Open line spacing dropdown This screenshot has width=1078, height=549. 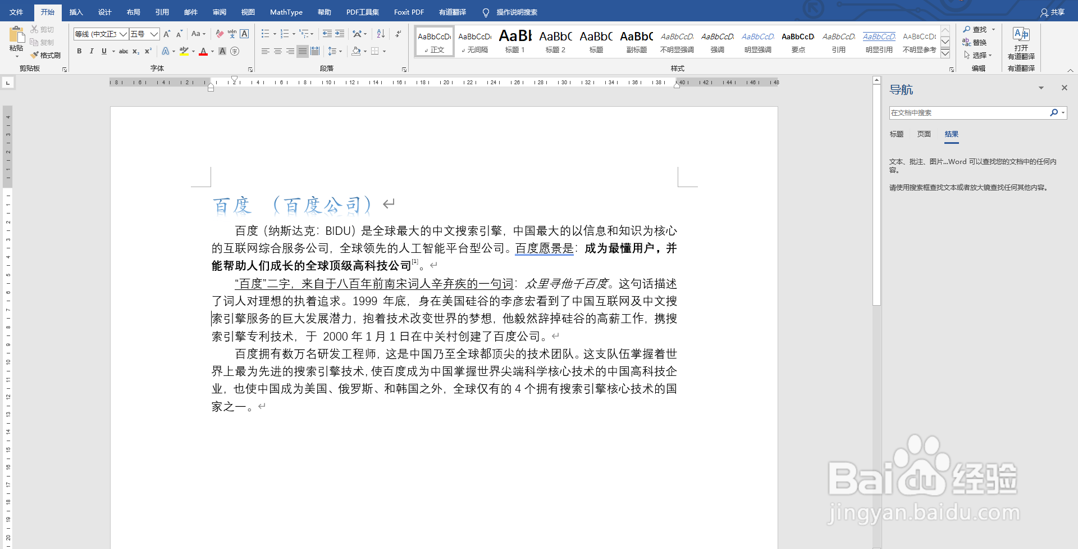[x=335, y=51]
